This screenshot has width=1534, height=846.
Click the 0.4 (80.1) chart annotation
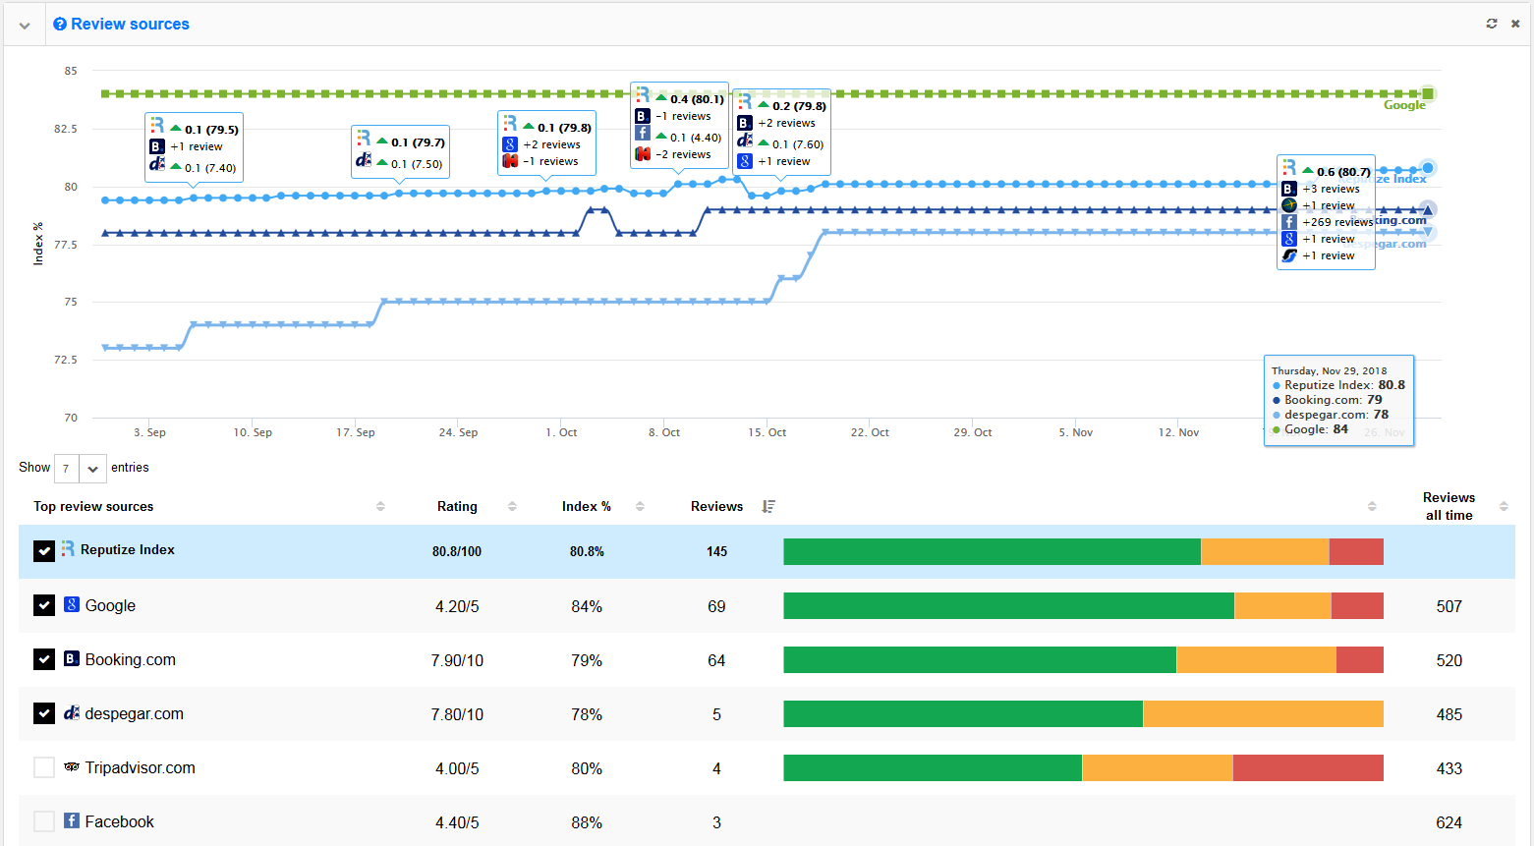679,125
